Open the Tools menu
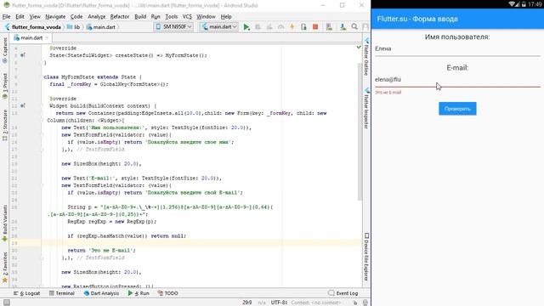The height and width of the screenshot is (306, 544). [171, 16]
